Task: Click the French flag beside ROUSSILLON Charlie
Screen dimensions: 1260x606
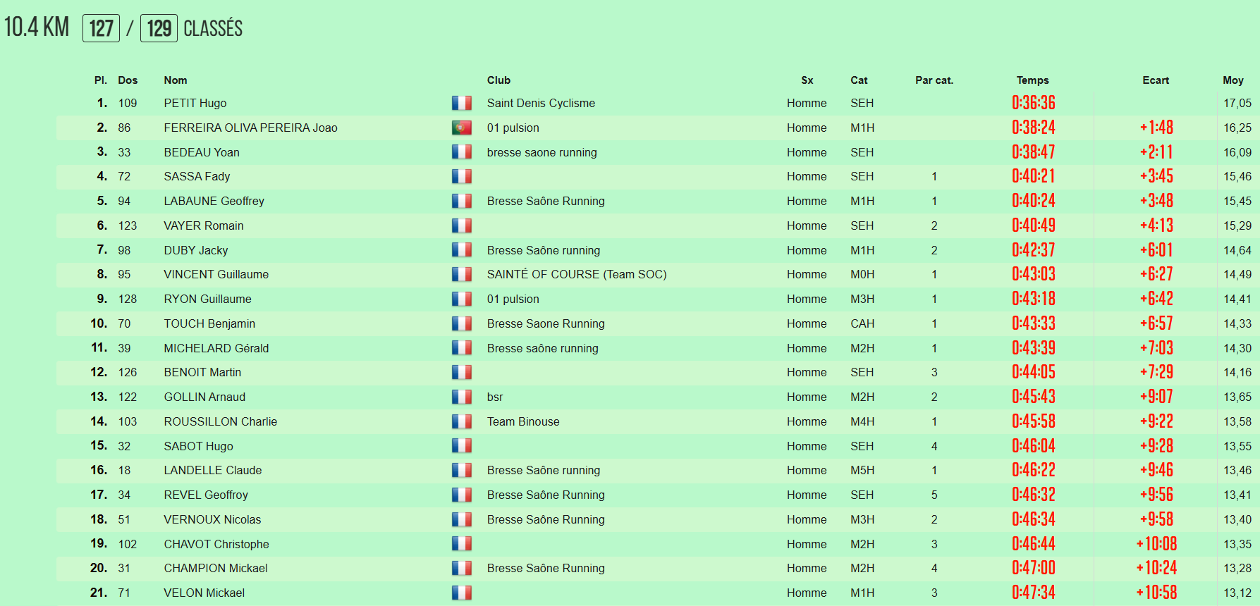Action: 462,421
